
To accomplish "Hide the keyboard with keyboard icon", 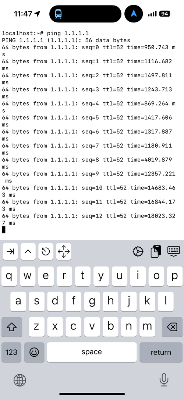I will click(x=174, y=251).
